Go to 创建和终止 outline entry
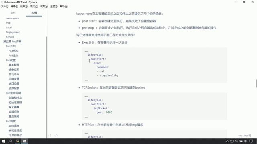Image resolution: width=257 pixels, height=144 pixels. [15, 98]
